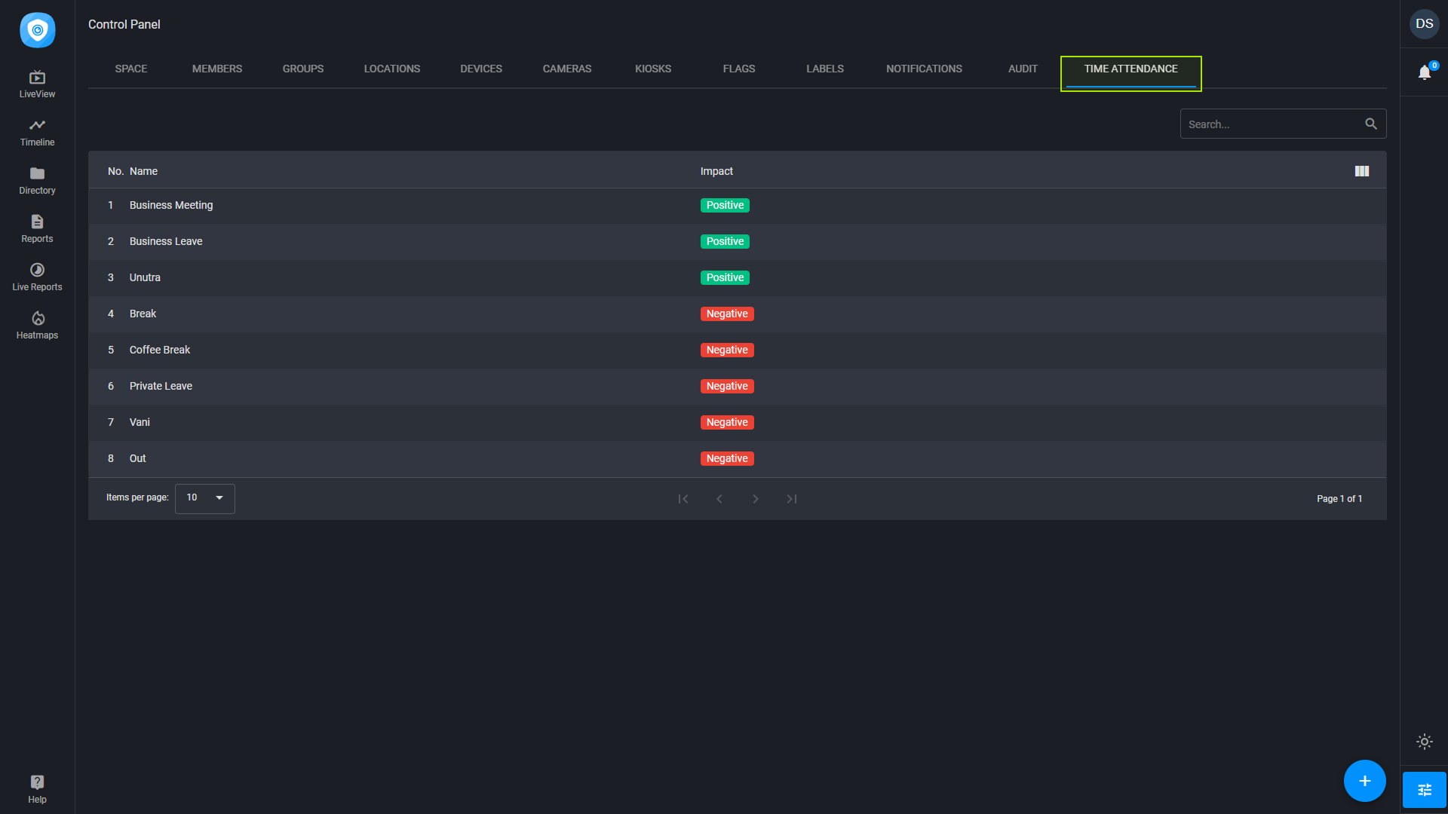1448x814 pixels.
Task: Toggle the theme brightness icon
Action: (x=1425, y=742)
